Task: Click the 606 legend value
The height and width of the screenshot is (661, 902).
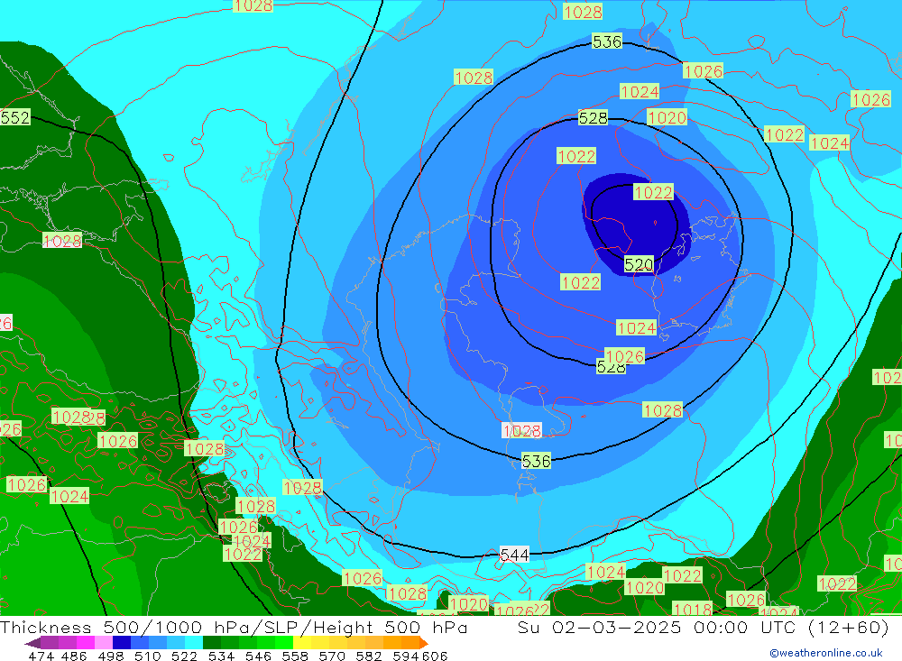Action: coord(435,656)
